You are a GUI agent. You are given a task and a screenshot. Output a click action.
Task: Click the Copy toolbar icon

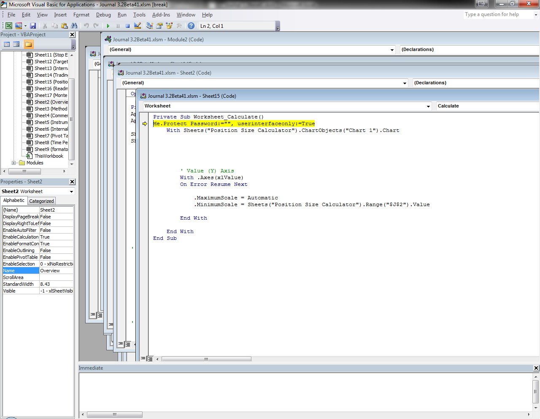coord(54,26)
